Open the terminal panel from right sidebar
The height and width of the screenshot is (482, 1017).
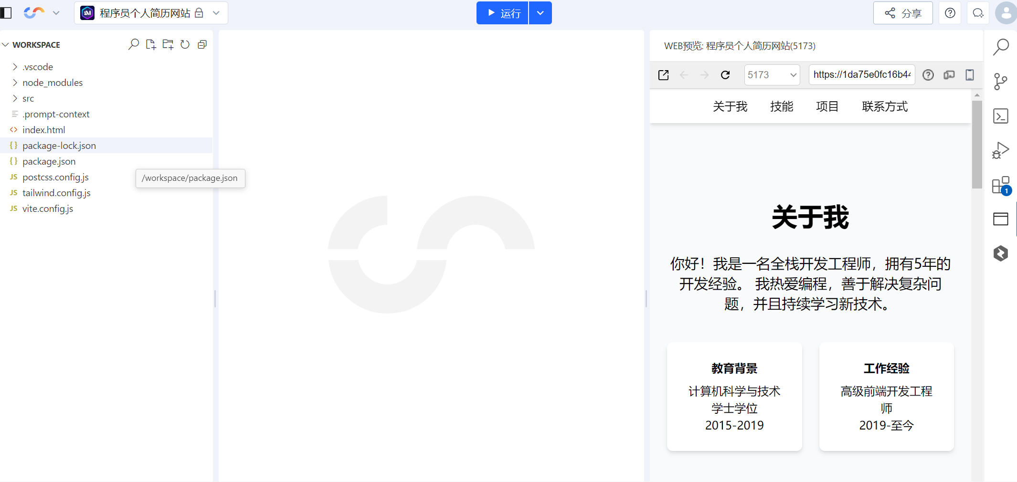1000,116
